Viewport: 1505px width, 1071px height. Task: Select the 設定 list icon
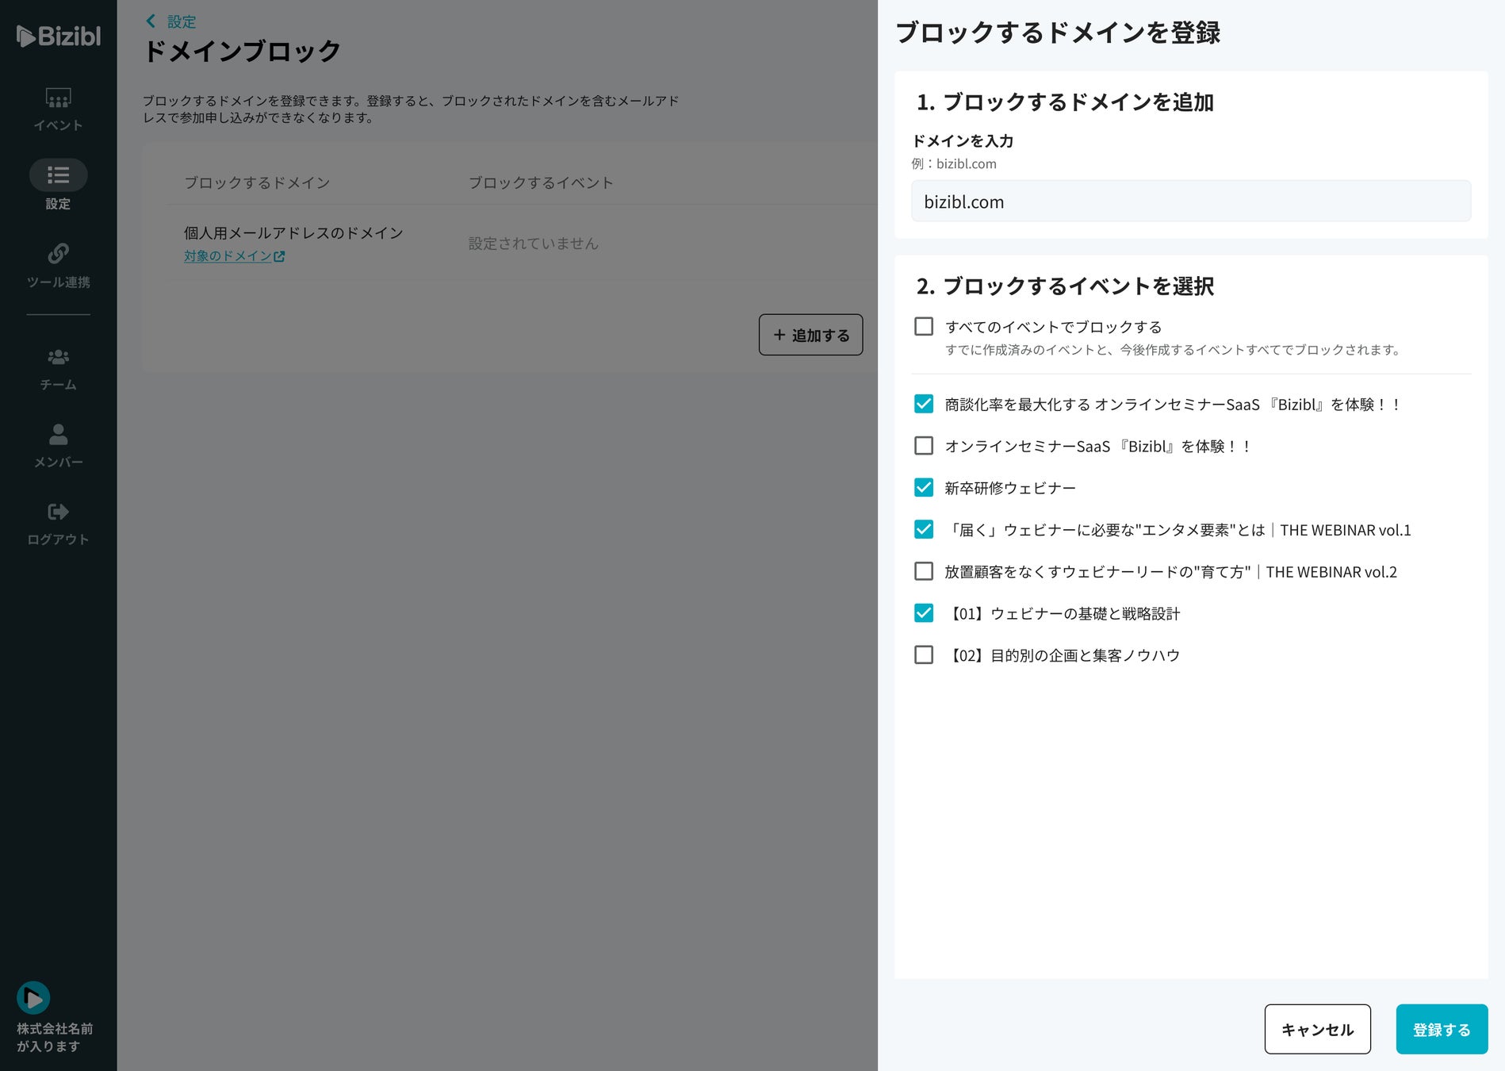click(x=58, y=175)
